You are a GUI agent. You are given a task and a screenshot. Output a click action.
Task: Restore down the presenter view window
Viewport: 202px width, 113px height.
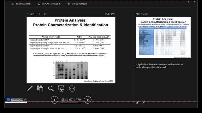(x=188, y=2)
